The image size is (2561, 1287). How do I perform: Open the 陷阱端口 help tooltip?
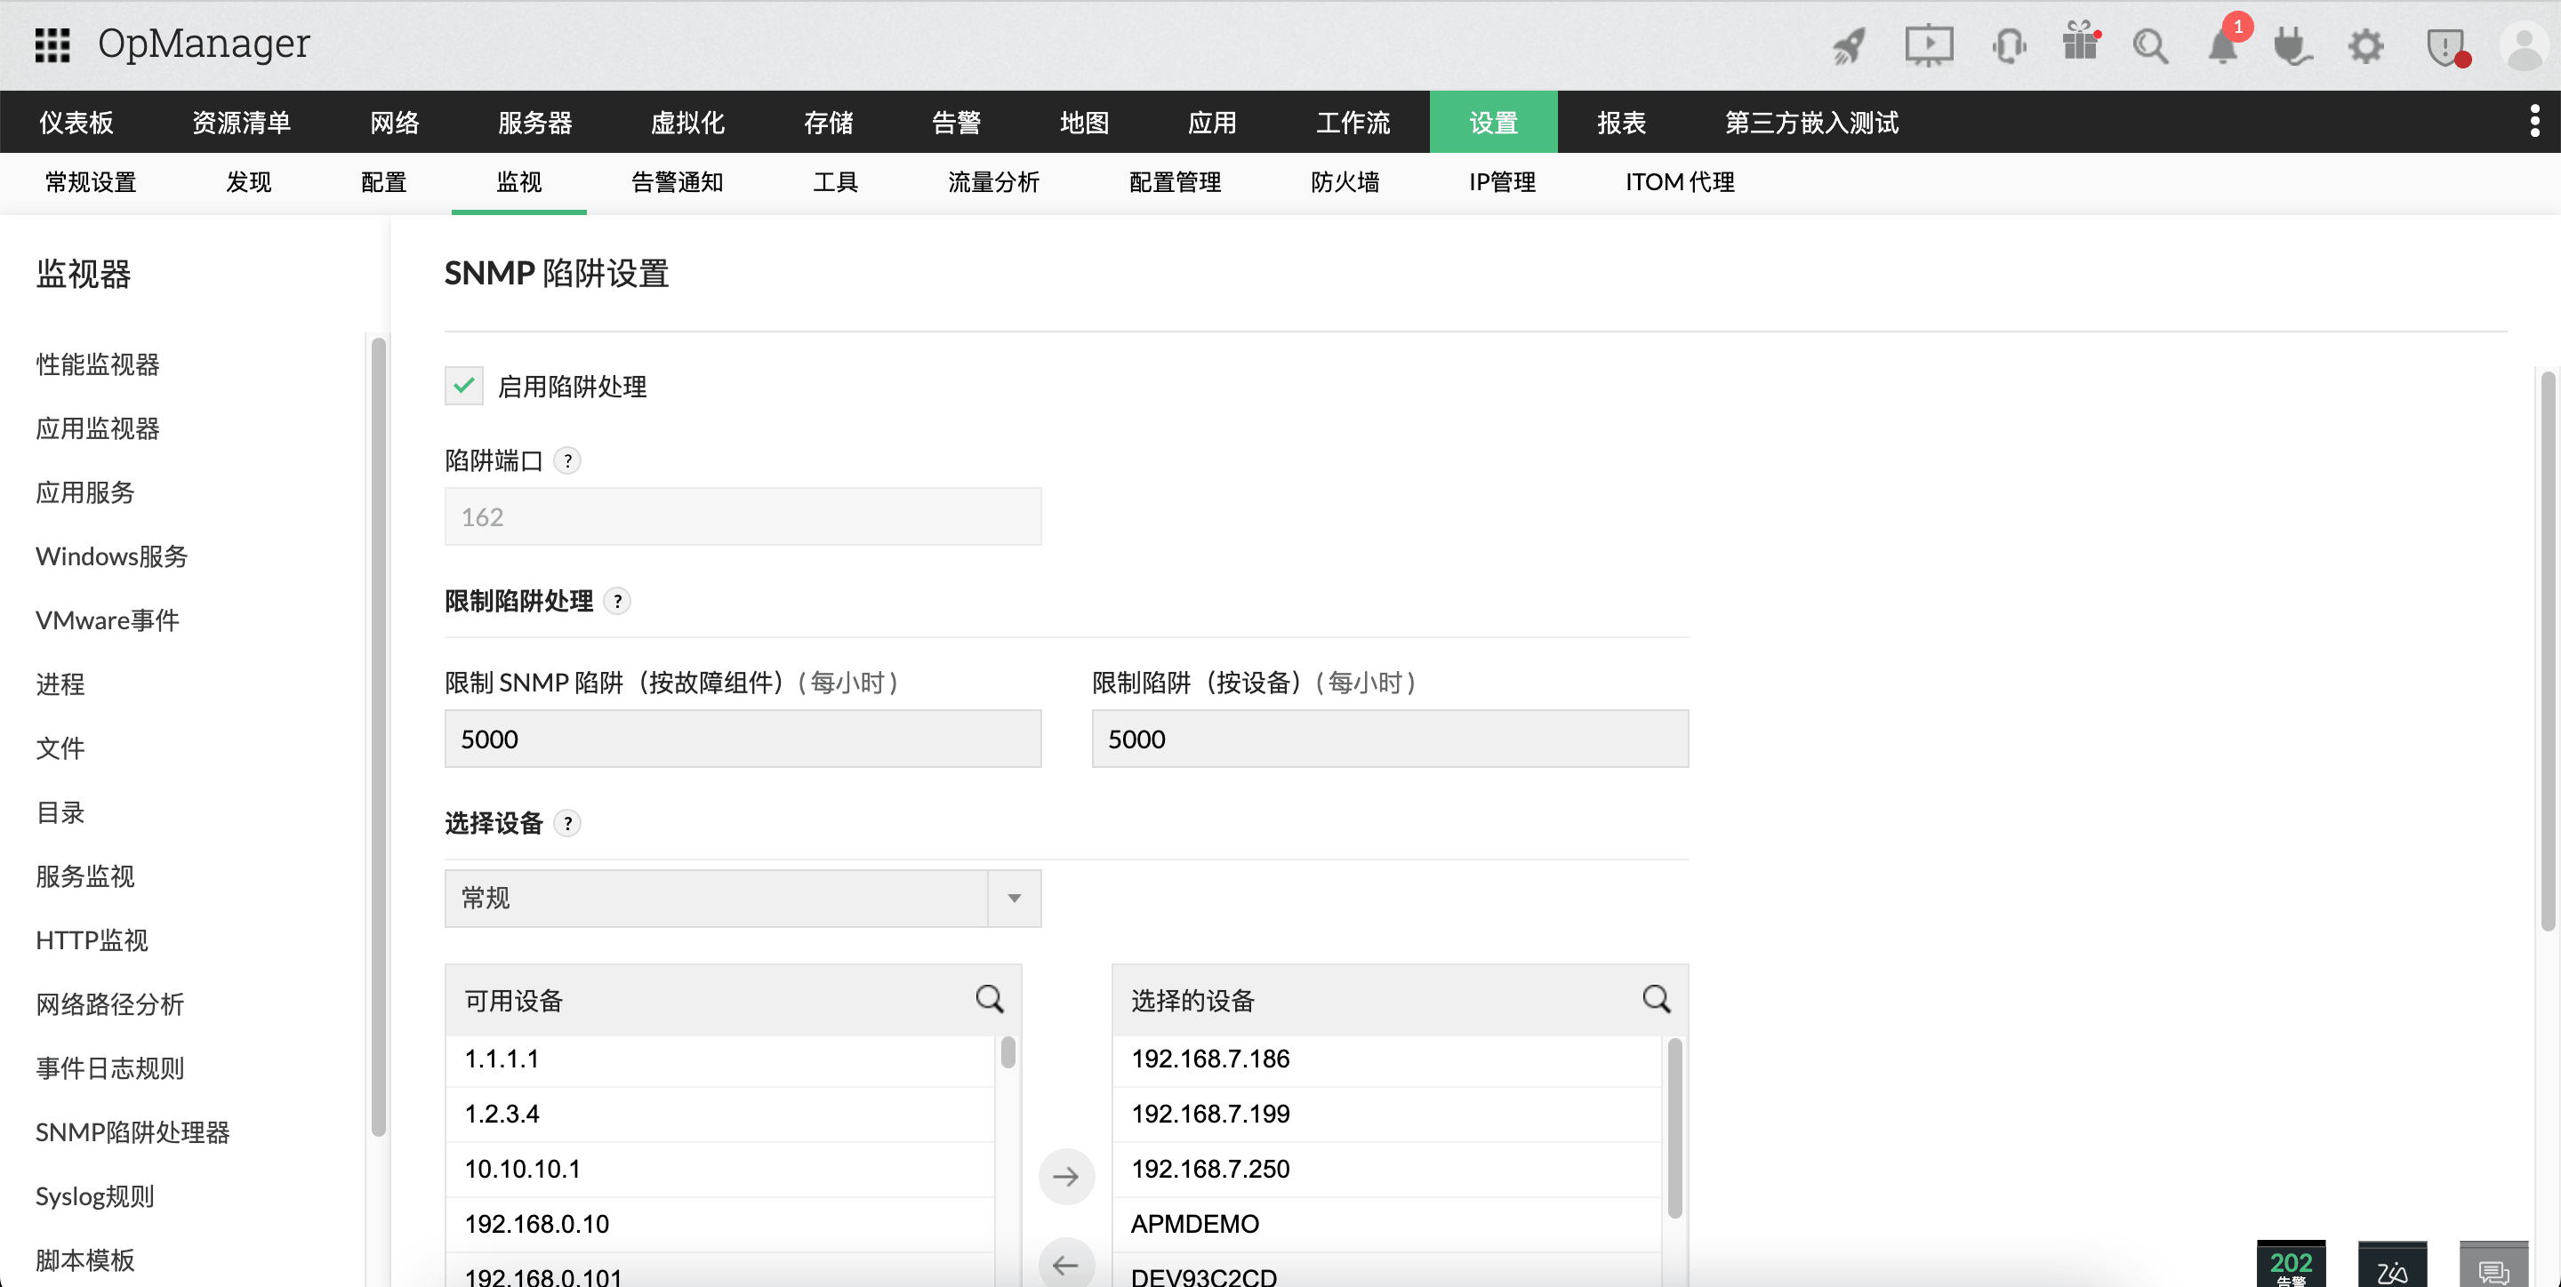[566, 460]
